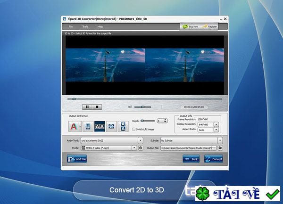Select the Anaglyph 3D format icon
The height and width of the screenshot is (204, 283).
73,126
